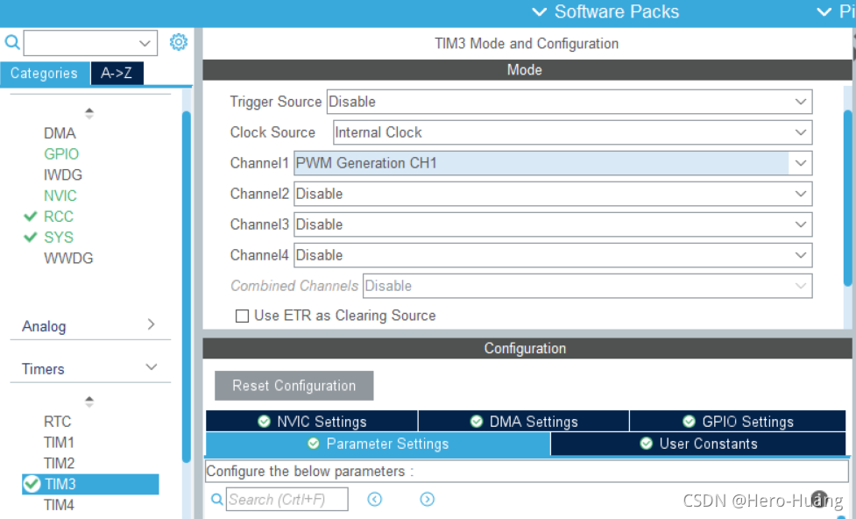Select RTC under Timers

[57, 422]
